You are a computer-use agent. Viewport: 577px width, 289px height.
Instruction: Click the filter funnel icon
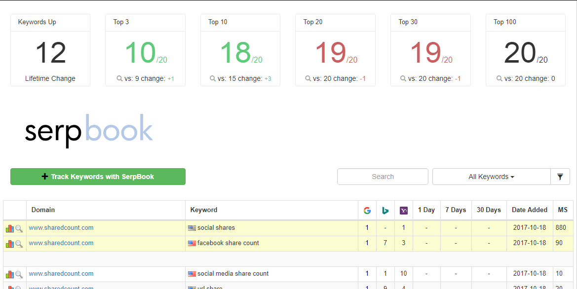[560, 177]
